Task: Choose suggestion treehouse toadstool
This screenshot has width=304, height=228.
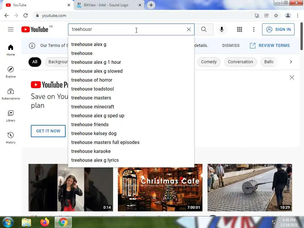Action: point(131,89)
